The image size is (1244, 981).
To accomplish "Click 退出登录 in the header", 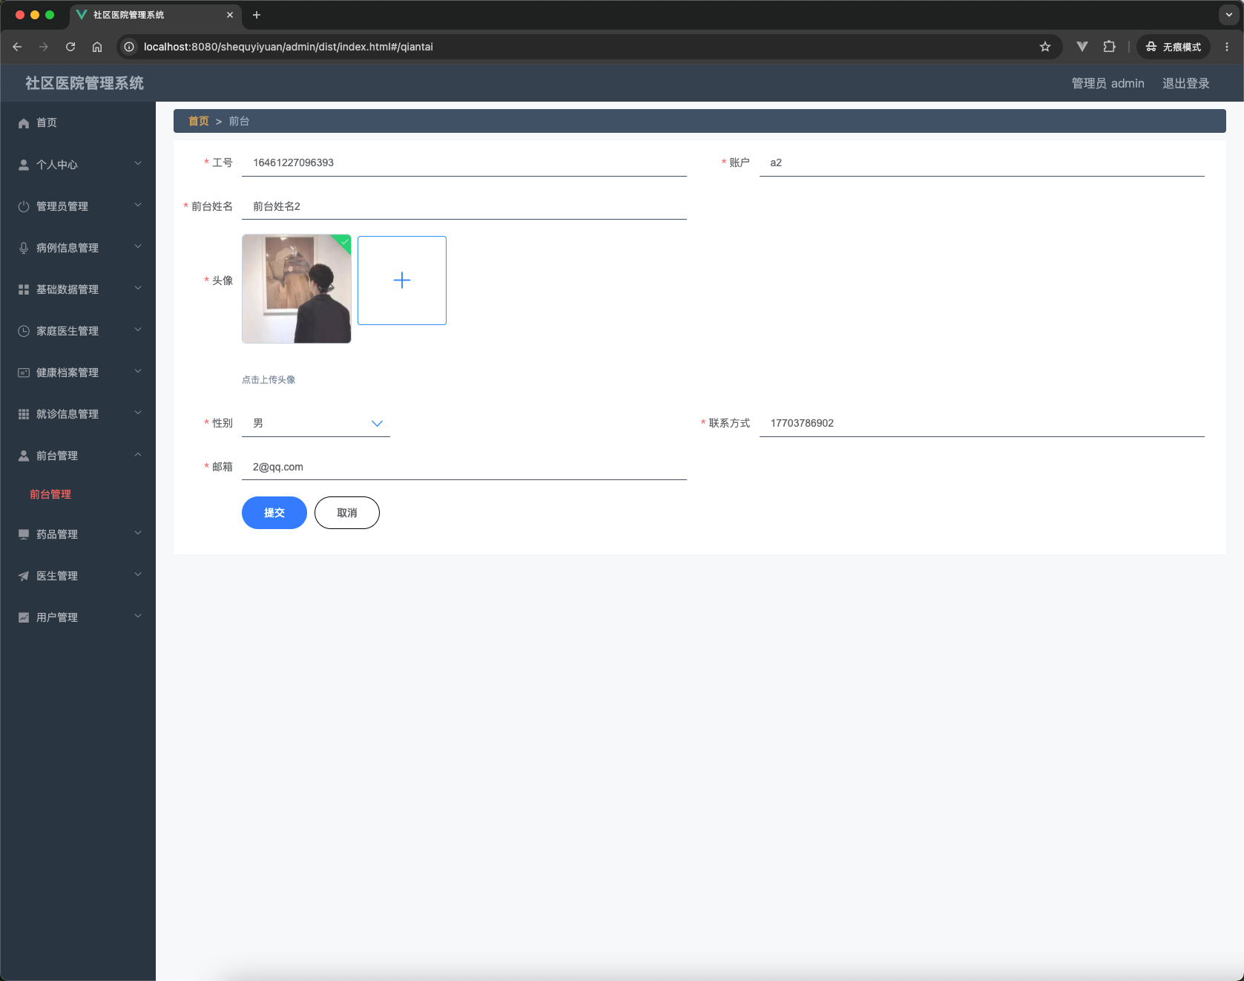I will pyautogui.click(x=1186, y=83).
